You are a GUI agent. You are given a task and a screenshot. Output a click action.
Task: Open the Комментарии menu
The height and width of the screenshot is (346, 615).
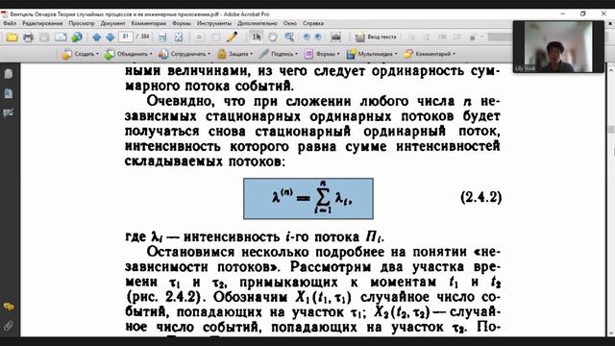tap(149, 23)
